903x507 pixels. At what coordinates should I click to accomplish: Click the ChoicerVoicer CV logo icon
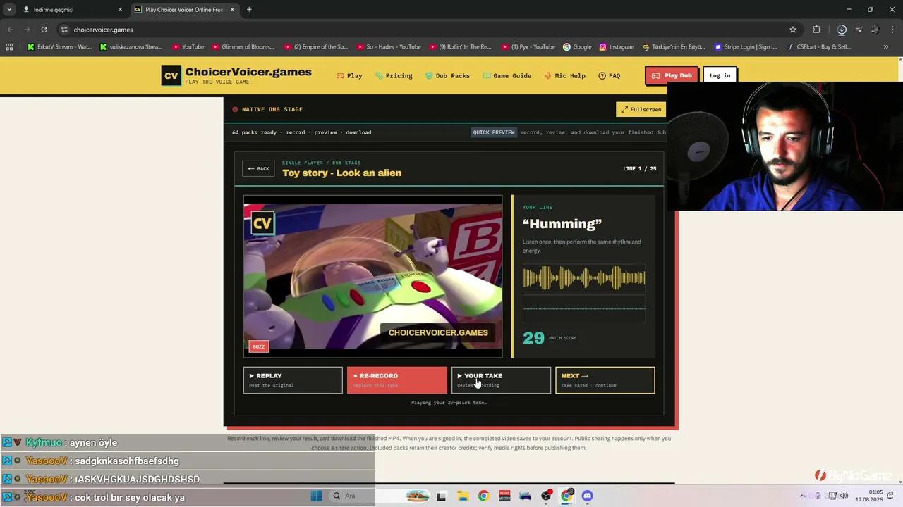[x=171, y=75]
